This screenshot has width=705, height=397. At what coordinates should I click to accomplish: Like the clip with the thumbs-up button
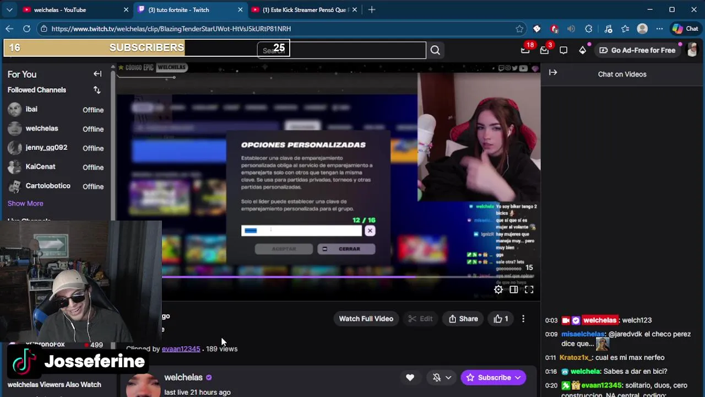coord(501,319)
